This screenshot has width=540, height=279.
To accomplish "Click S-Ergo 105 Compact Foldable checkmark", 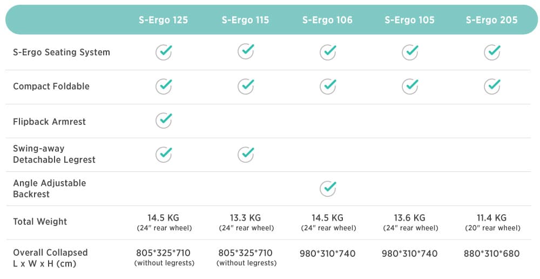I will (x=410, y=86).
